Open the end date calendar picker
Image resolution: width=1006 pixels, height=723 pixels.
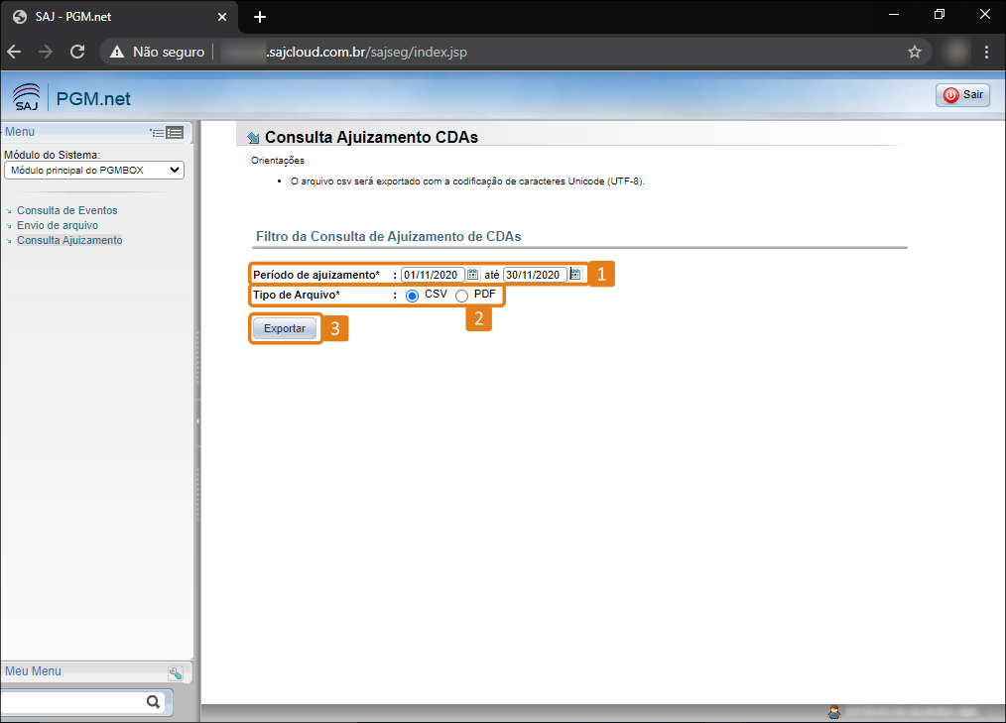coord(575,275)
